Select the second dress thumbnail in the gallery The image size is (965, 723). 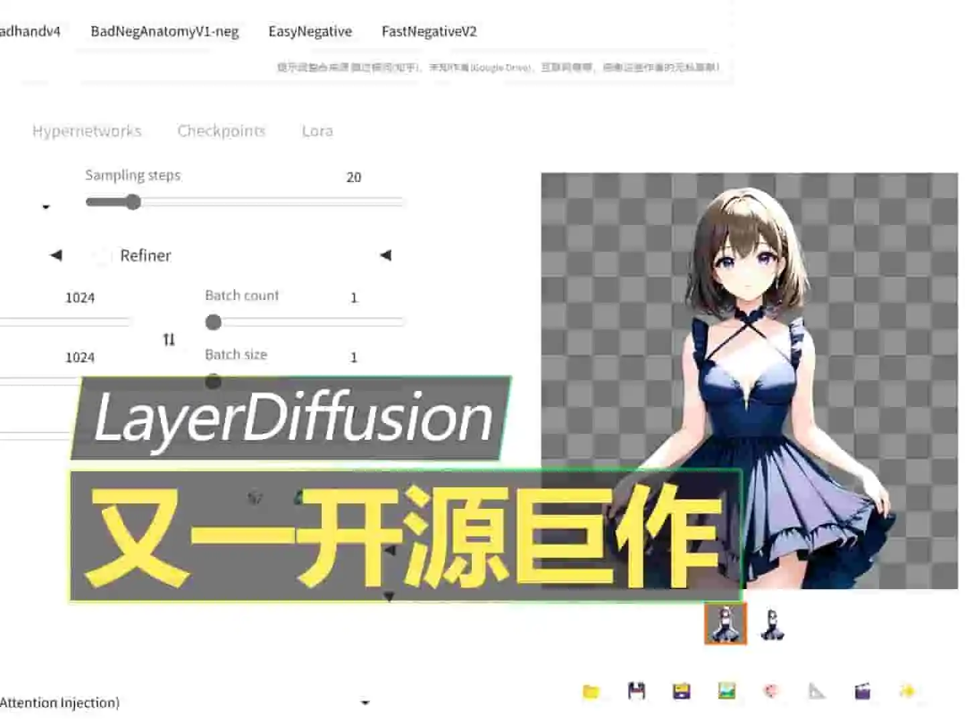tap(772, 624)
